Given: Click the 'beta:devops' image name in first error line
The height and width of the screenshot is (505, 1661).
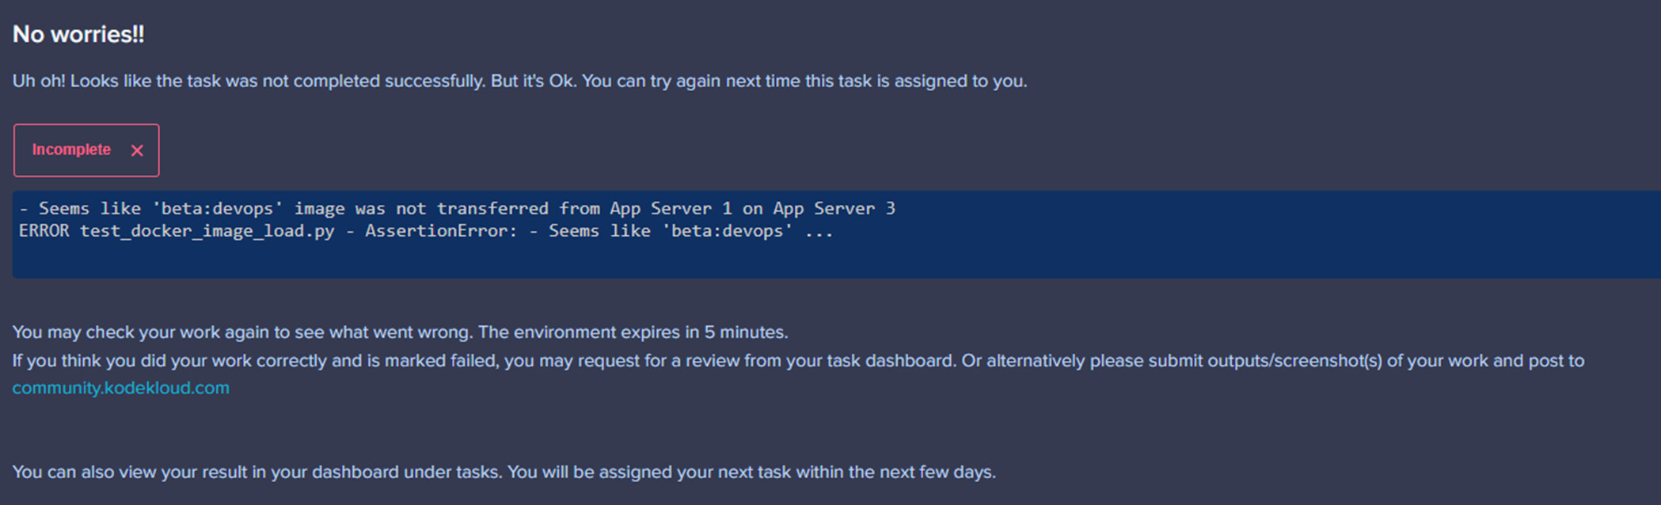Looking at the screenshot, I should [x=218, y=208].
